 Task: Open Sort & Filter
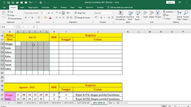[179, 15]
